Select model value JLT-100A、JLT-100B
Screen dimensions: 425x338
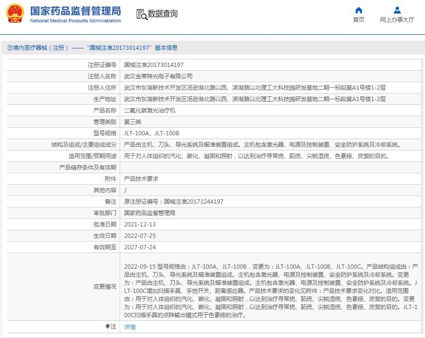pos(151,133)
